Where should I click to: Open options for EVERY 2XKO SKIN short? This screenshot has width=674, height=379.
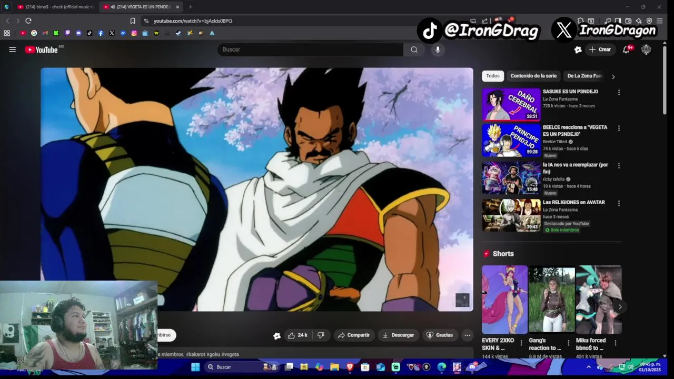click(x=521, y=343)
